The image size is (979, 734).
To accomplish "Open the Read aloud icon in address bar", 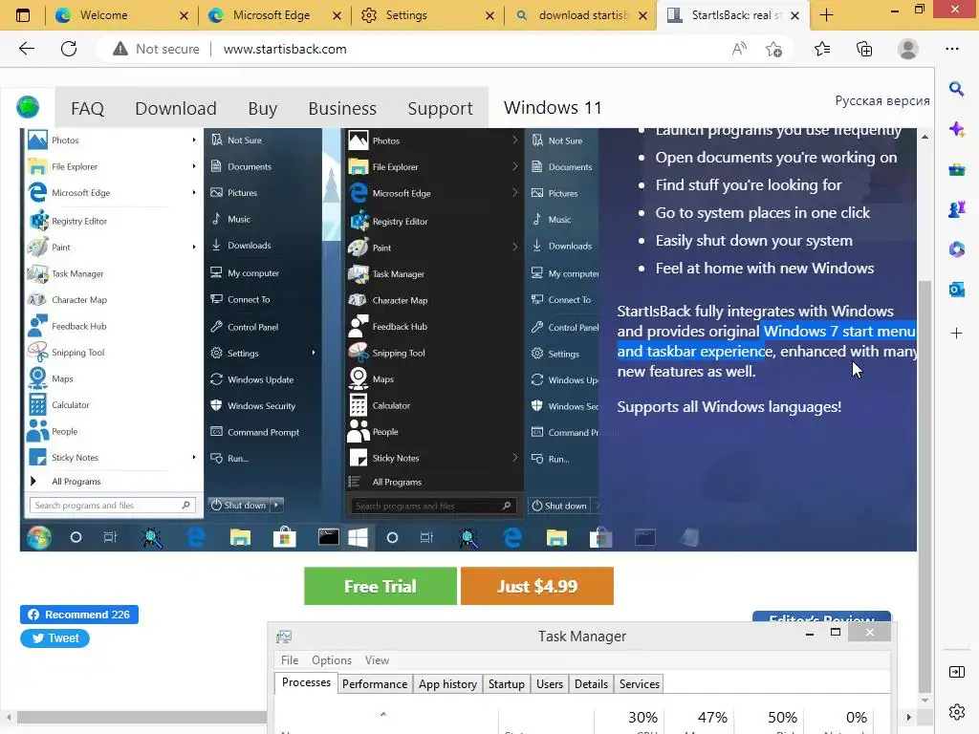I will (x=739, y=49).
